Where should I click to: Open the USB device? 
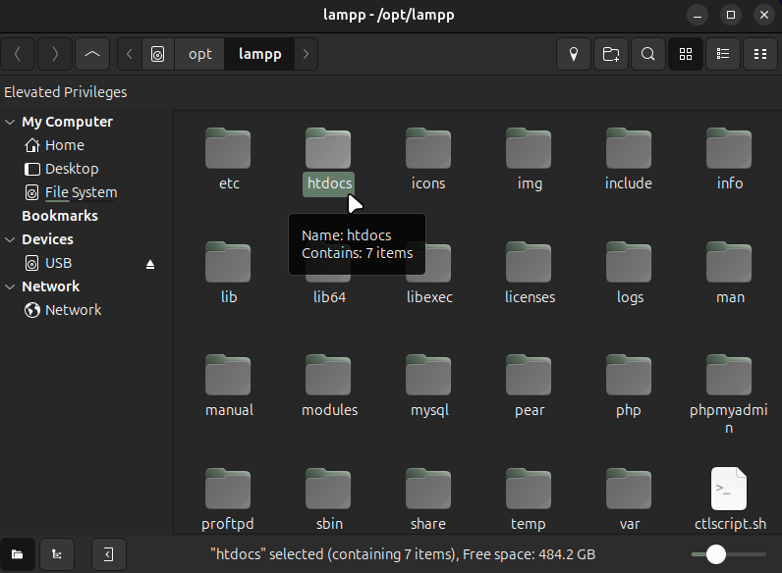pyautogui.click(x=48, y=263)
